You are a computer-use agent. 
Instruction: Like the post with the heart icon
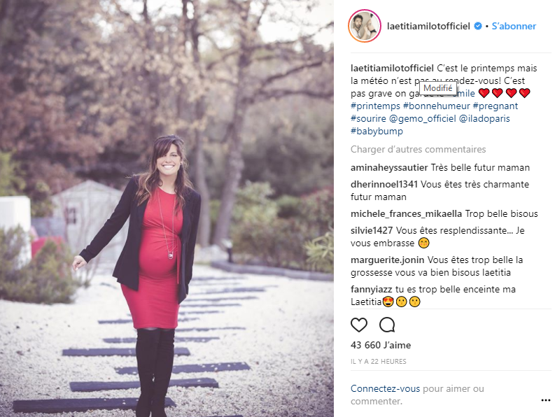click(359, 325)
